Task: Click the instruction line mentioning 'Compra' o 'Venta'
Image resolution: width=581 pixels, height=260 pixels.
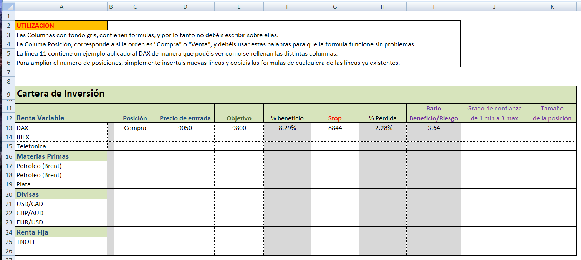Action: [216, 44]
